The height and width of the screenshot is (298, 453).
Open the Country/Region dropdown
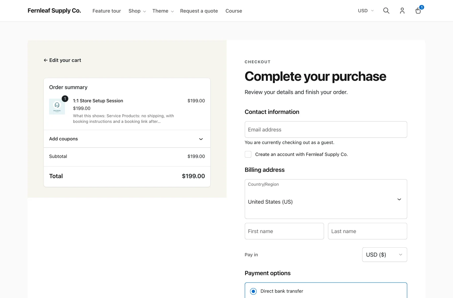(326, 199)
